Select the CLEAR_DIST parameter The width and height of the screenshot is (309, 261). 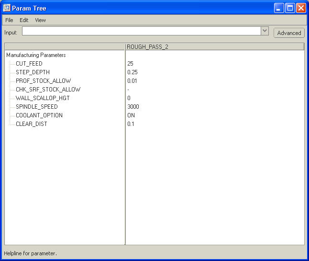pos(32,124)
